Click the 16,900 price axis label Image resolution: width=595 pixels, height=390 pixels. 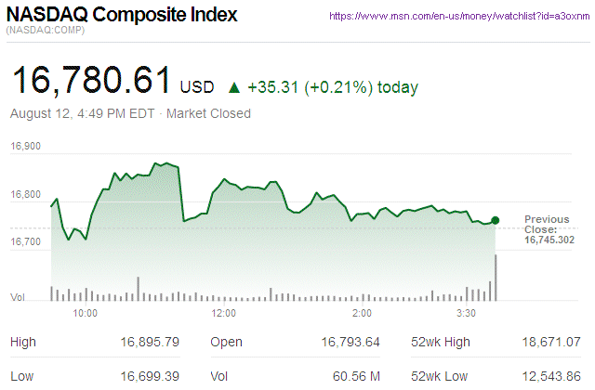[x=26, y=147]
